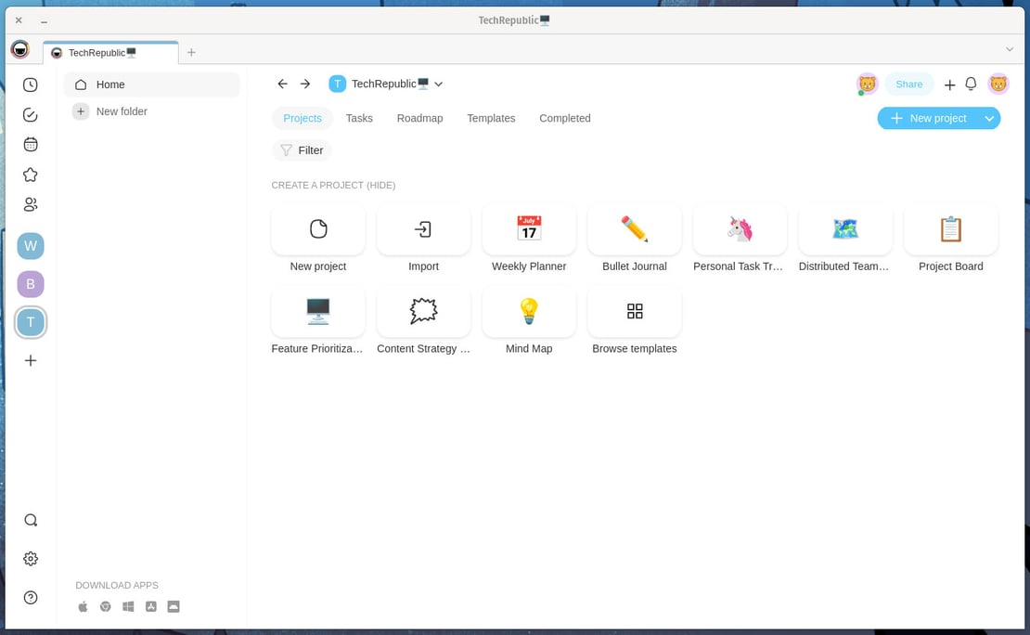Download the Apple macOS app
Viewport: 1030px width, 635px height.
tap(83, 607)
